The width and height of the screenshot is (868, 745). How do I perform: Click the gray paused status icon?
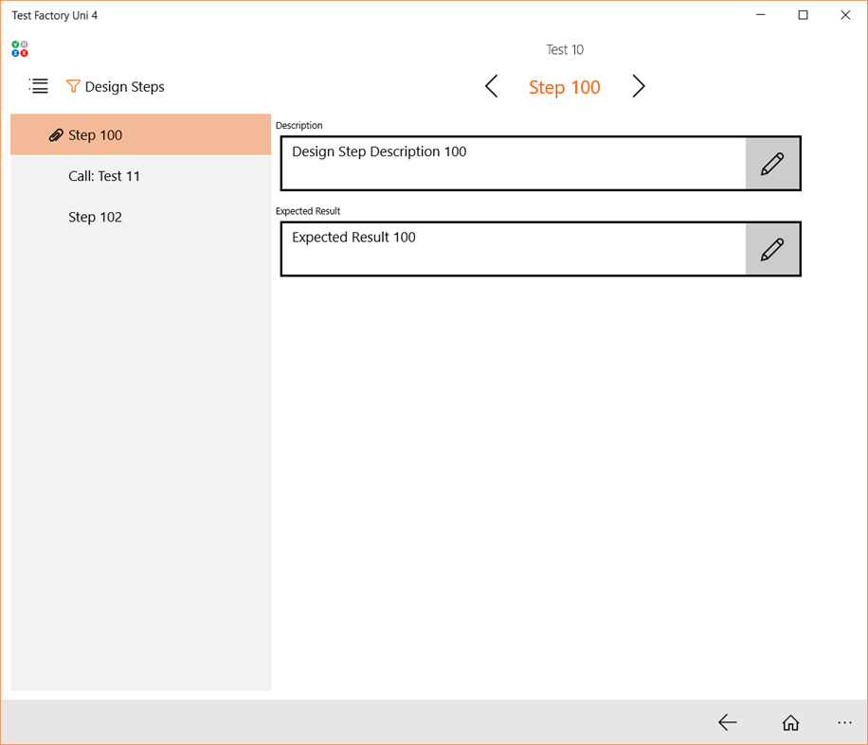[x=24, y=44]
